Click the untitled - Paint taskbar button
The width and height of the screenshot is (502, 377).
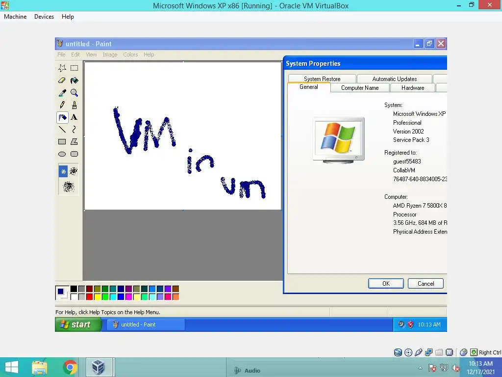(146, 324)
